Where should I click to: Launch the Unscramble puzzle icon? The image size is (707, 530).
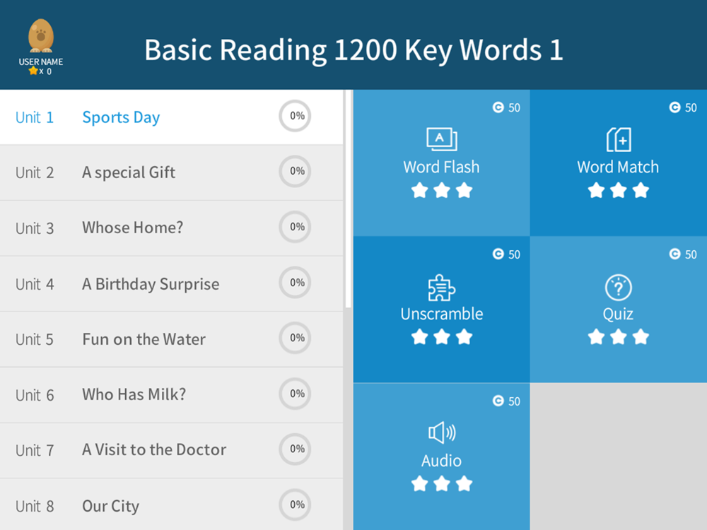(x=441, y=288)
